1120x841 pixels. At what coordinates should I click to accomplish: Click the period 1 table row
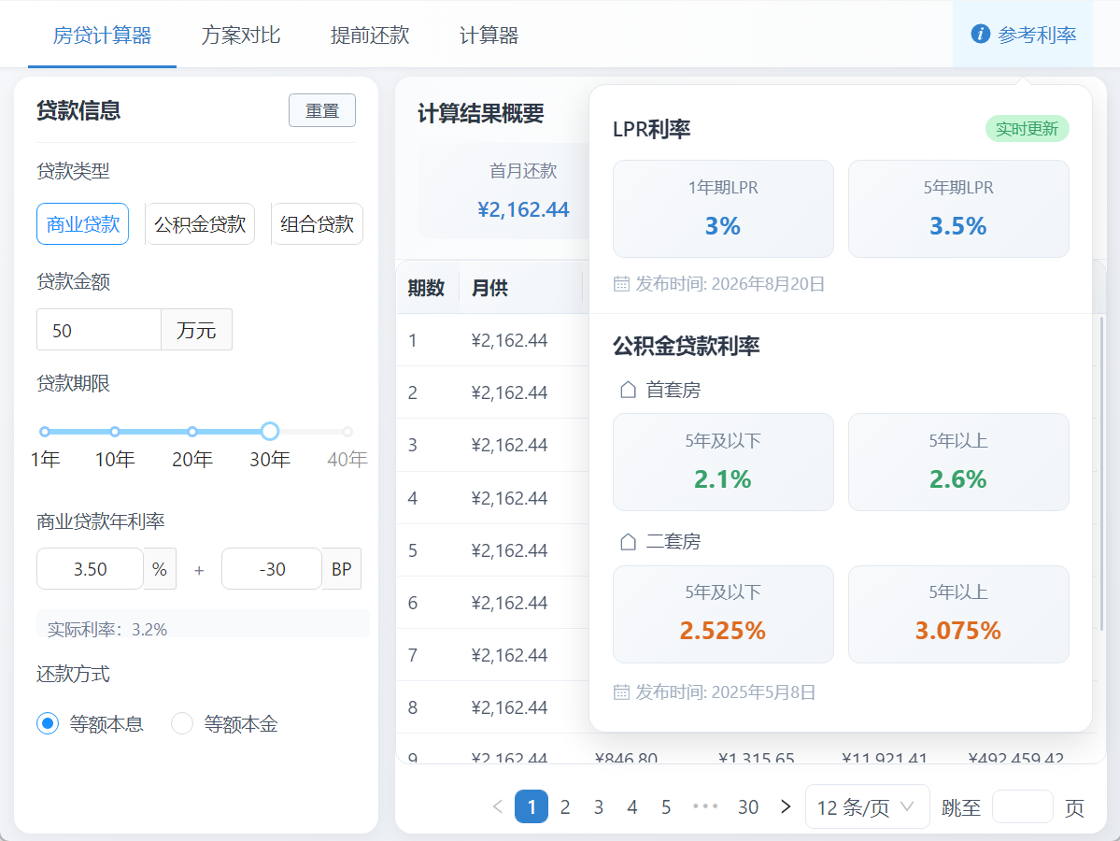click(x=493, y=340)
